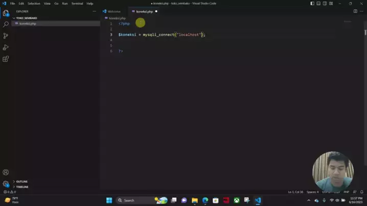Click the Spaces: 4 indentation setting
Screen dimensions: 367x206
click(x=312, y=192)
